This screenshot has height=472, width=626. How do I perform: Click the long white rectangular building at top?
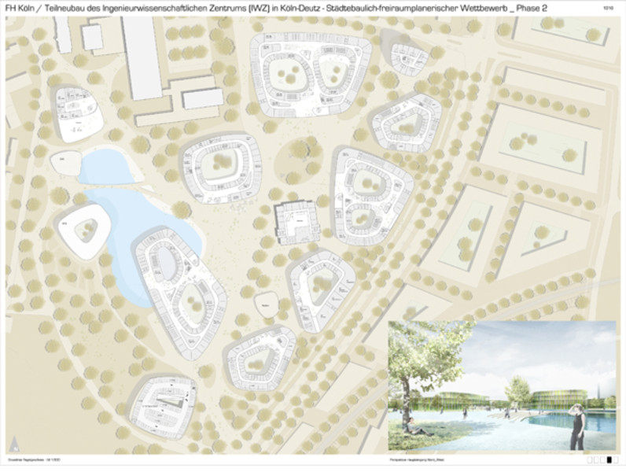click(x=142, y=55)
